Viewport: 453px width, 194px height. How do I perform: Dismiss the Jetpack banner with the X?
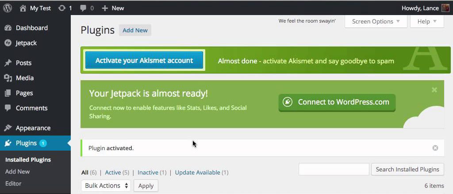[x=434, y=90]
